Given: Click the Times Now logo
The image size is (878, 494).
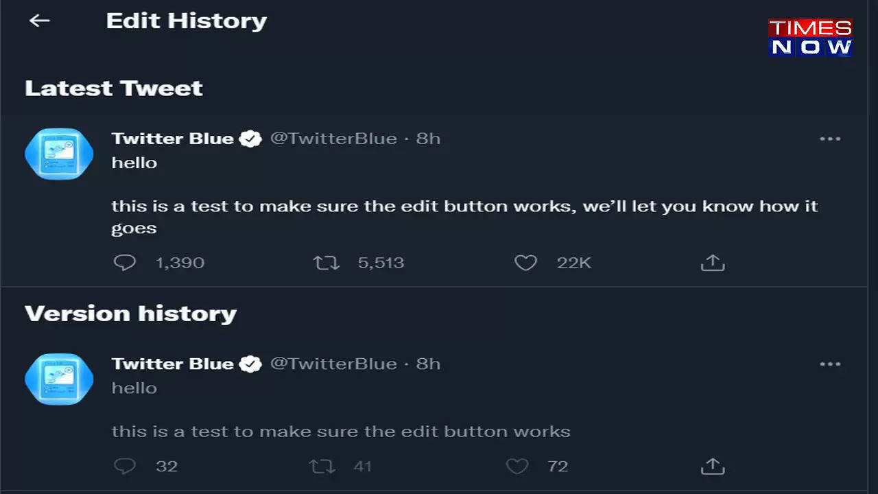Looking at the screenshot, I should pyautogui.click(x=811, y=38).
